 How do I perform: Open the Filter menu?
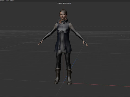pyautogui.click(x=7, y=1)
